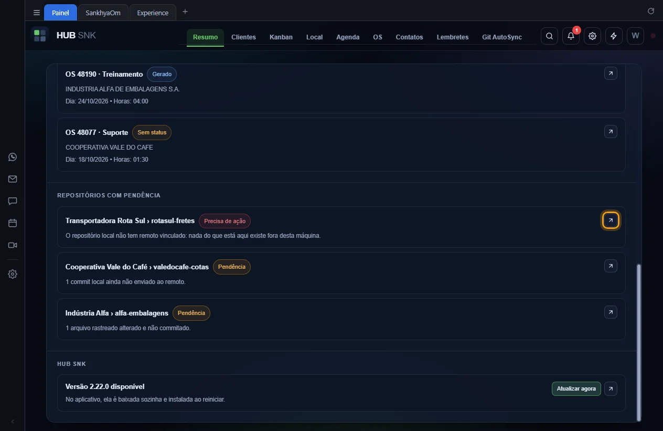Image resolution: width=663 pixels, height=431 pixels.
Task: Open the Kanban tab
Action: 281,37
